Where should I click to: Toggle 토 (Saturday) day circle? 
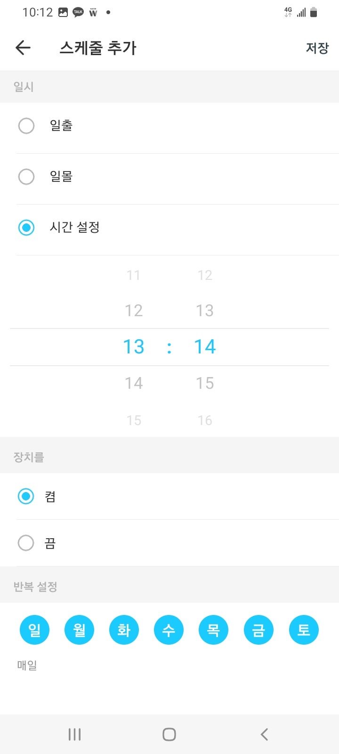[304, 630]
